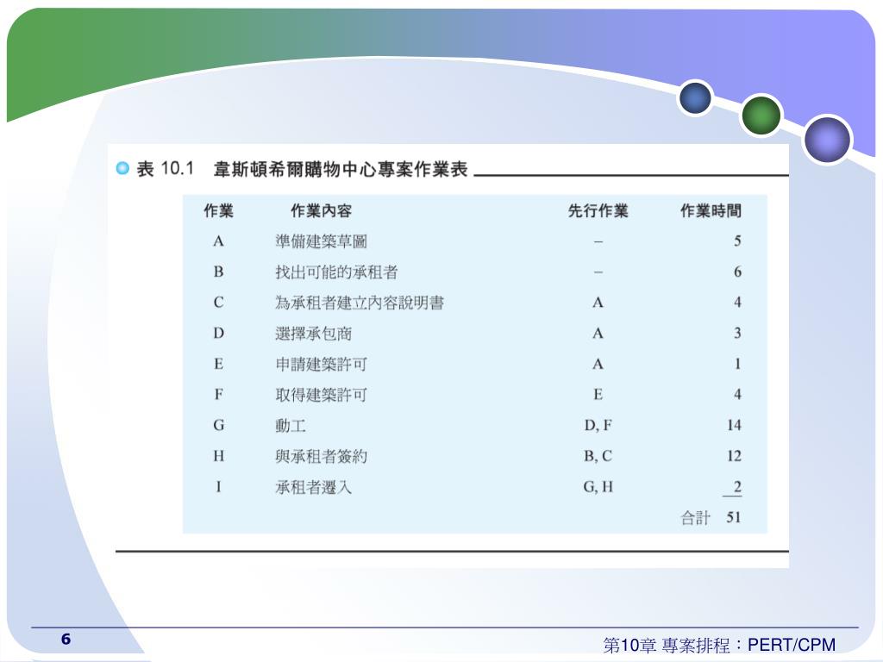
Task: Click duration 4 for activity C
Action: [737, 303]
